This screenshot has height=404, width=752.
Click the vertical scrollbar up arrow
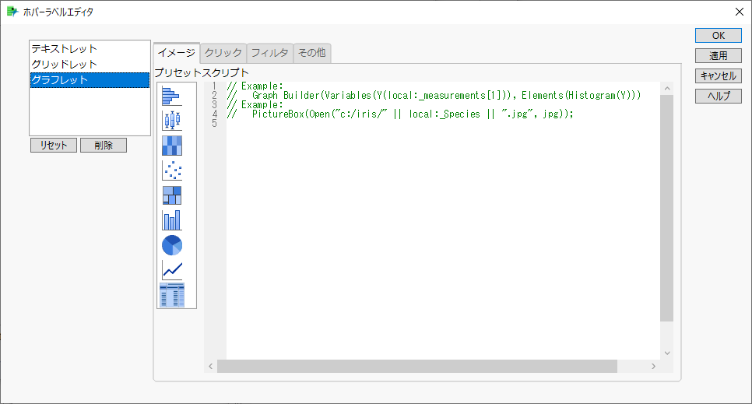[x=666, y=88]
